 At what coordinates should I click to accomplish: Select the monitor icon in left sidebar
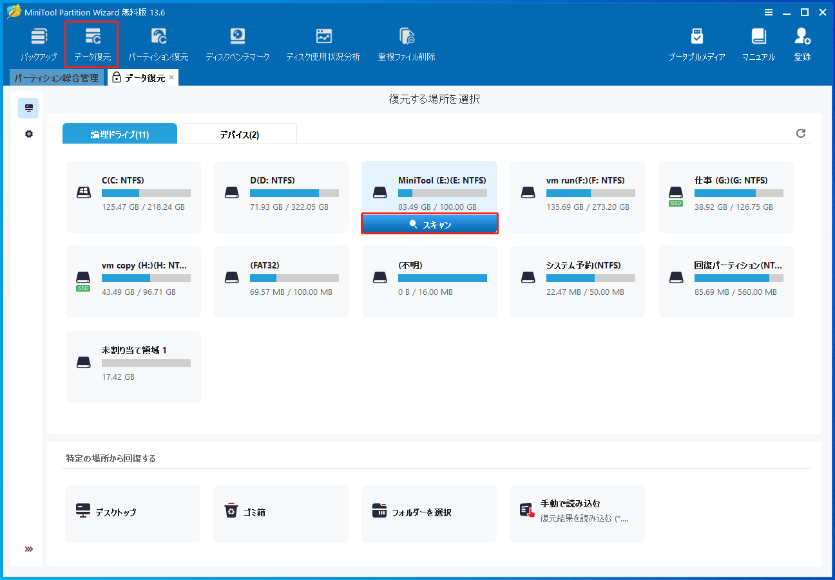[x=28, y=108]
